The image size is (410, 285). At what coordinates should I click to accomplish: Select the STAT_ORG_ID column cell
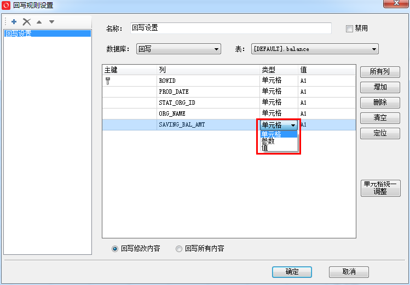[x=208, y=103]
